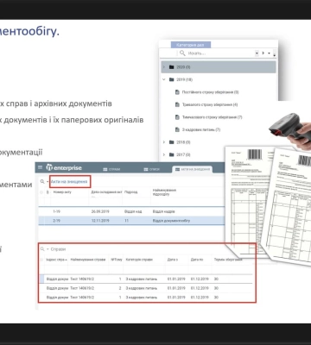The image size is (311, 345).
Task: Click filter field under Найменування справи column
Action: tap(88, 269)
